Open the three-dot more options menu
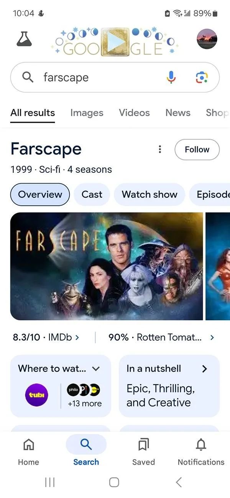Viewport: 230px width, 498px height. tap(160, 149)
